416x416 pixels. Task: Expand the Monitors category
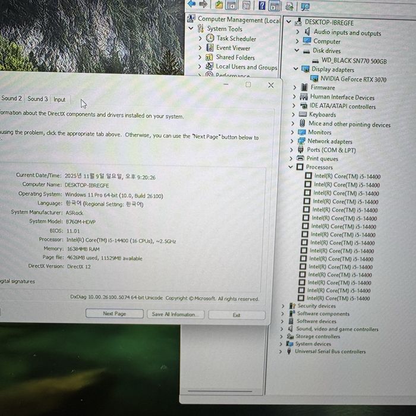[x=292, y=132]
